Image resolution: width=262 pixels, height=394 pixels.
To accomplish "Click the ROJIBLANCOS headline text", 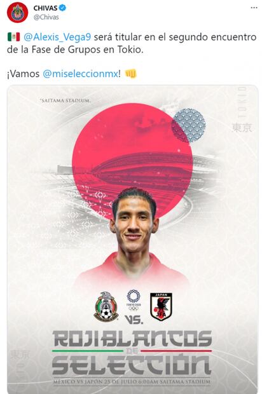I will click(132, 339).
